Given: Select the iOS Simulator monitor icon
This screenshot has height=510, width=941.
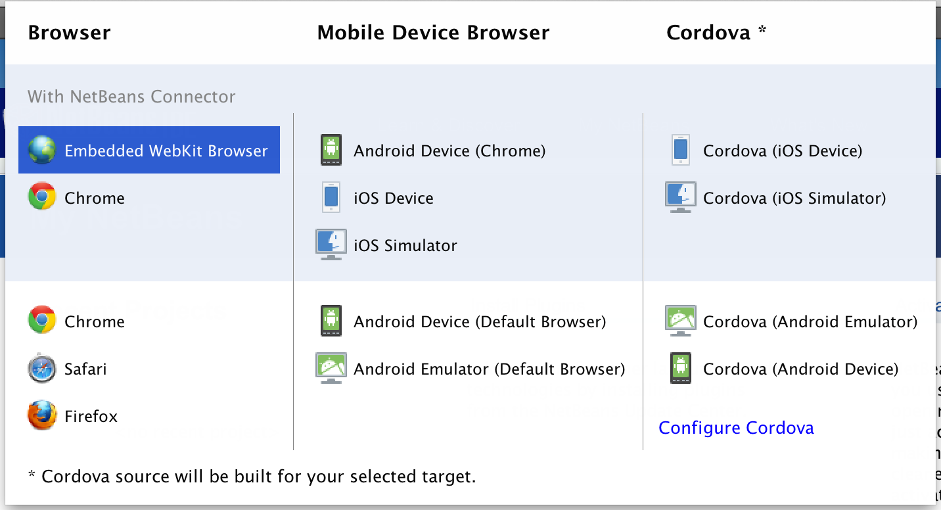Looking at the screenshot, I should tap(331, 244).
